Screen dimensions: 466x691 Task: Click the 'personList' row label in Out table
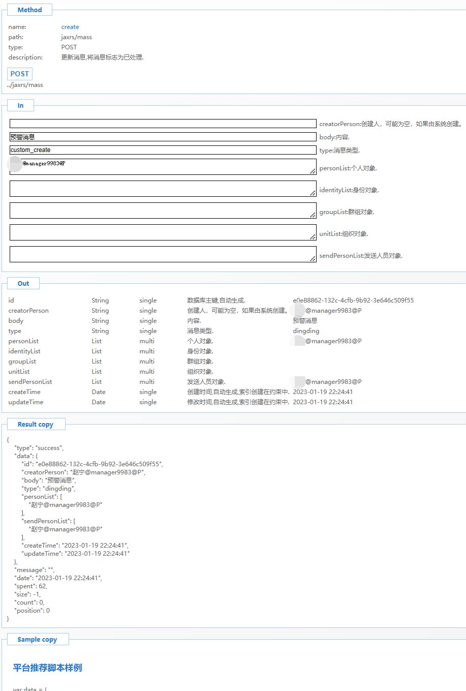click(23, 341)
